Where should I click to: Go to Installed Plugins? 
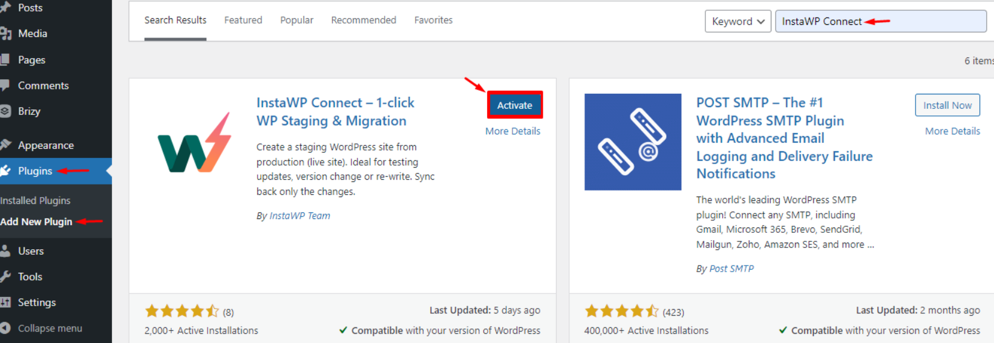(x=35, y=200)
